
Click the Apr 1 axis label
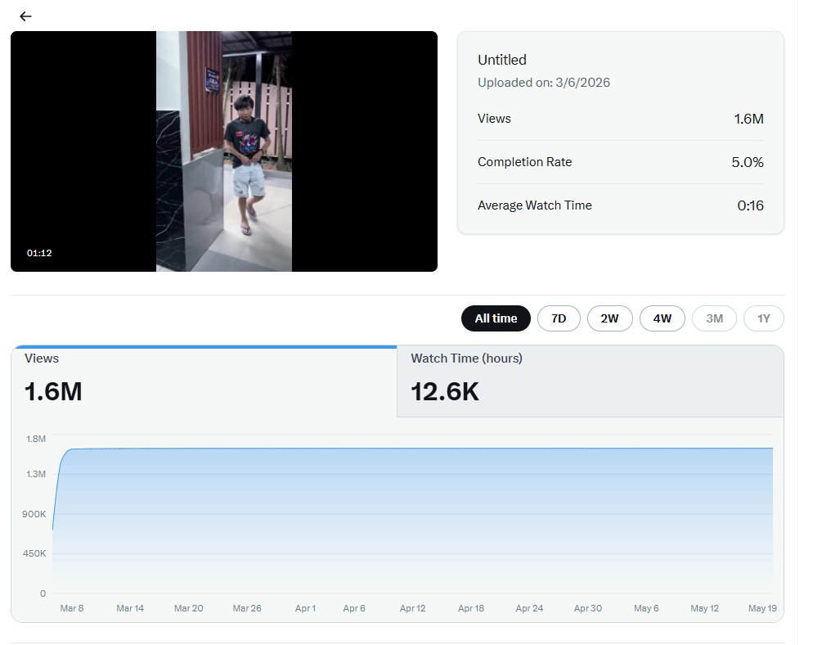pos(305,608)
